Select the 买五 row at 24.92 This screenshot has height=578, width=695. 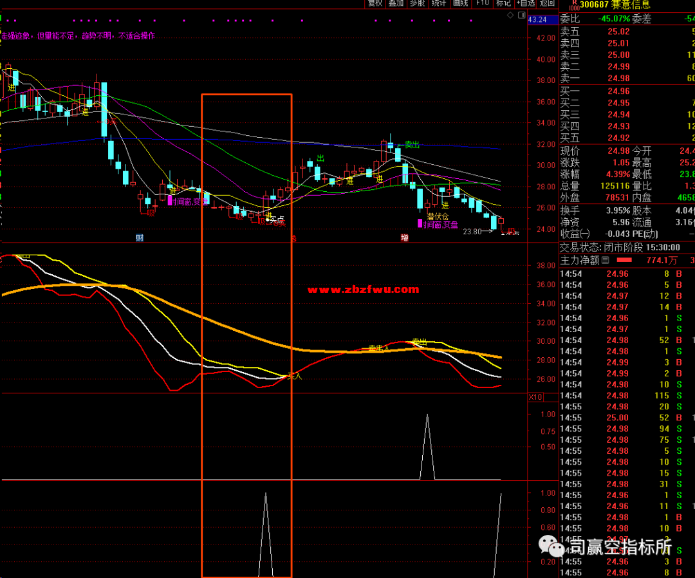627,138
